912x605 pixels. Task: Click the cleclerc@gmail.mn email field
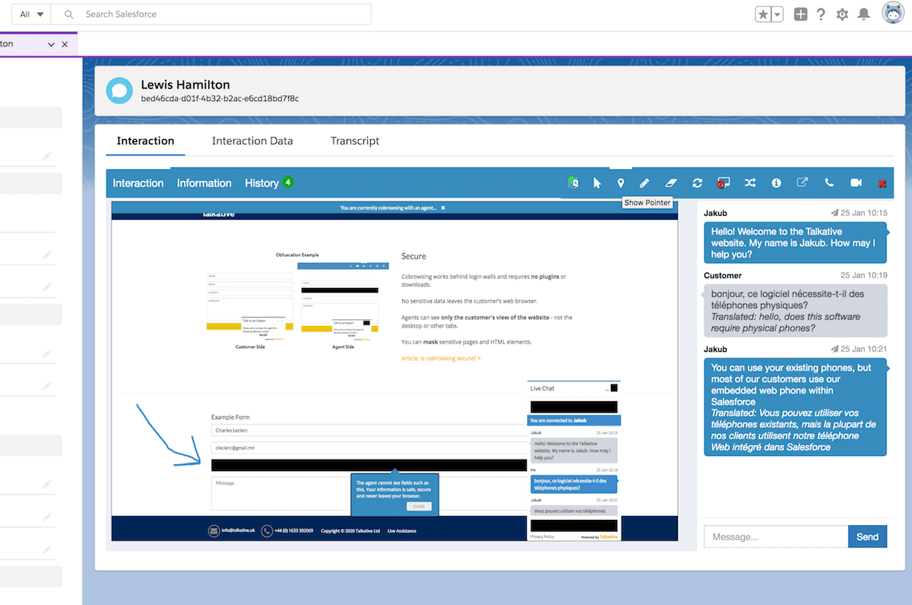(x=369, y=448)
